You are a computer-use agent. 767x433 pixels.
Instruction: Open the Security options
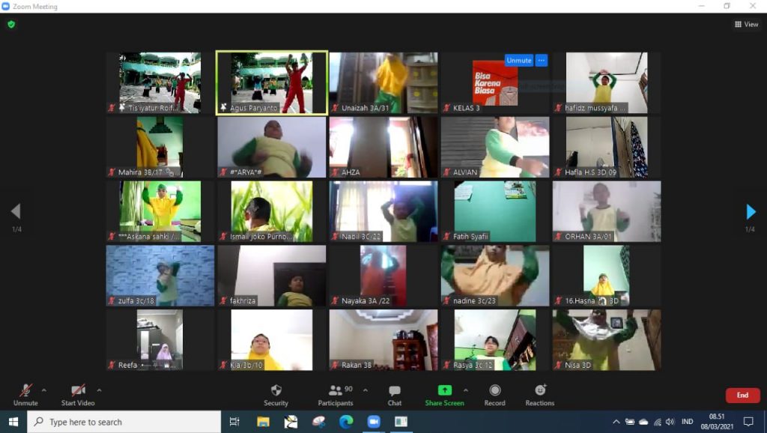coord(276,395)
